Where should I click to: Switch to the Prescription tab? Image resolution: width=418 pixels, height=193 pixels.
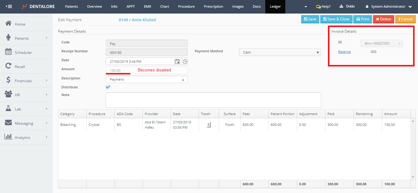pos(213,6)
